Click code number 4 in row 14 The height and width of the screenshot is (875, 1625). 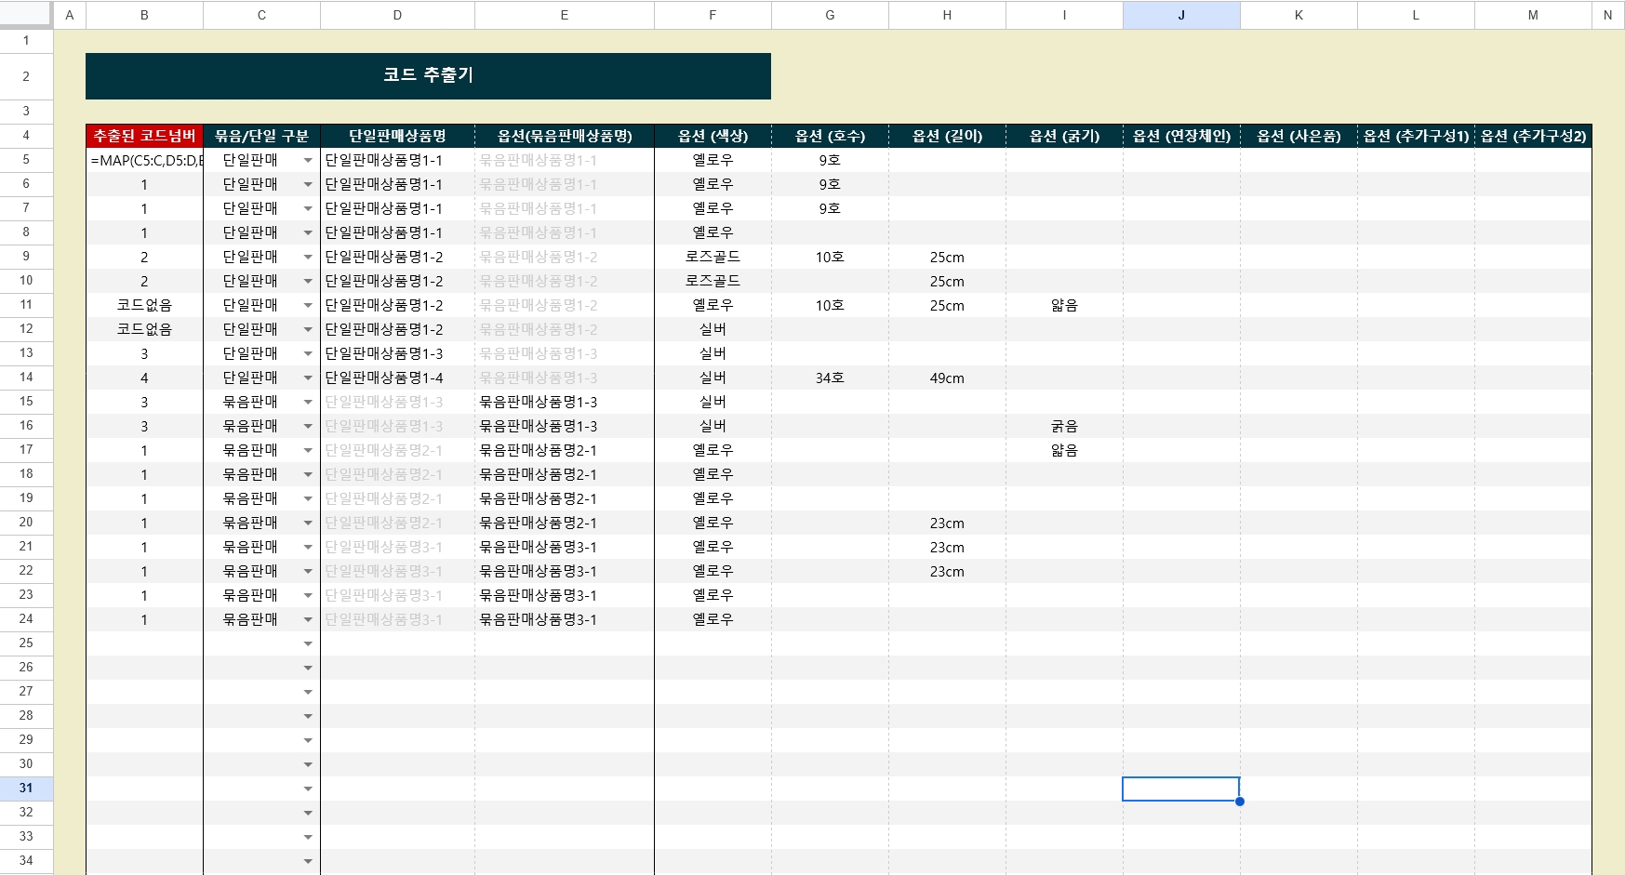pyautogui.click(x=144, y=378)
